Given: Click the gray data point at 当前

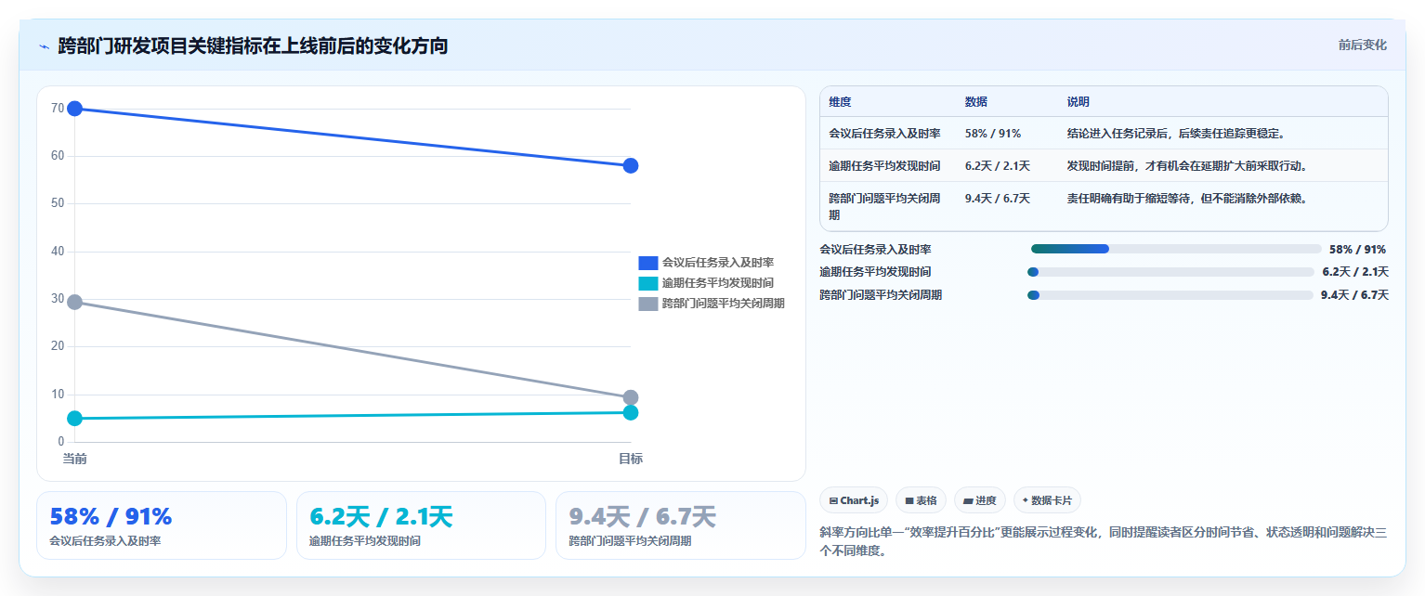Looking at the screenshot, I should [75, 302].
